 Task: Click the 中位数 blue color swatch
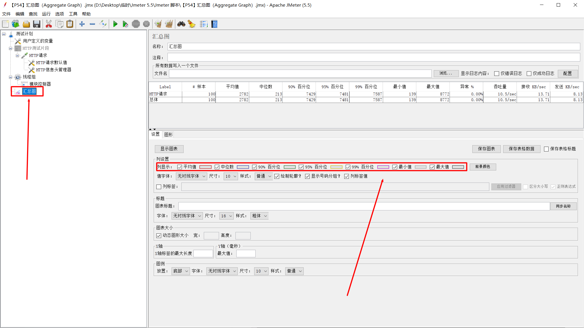click(x=243, y=167)
